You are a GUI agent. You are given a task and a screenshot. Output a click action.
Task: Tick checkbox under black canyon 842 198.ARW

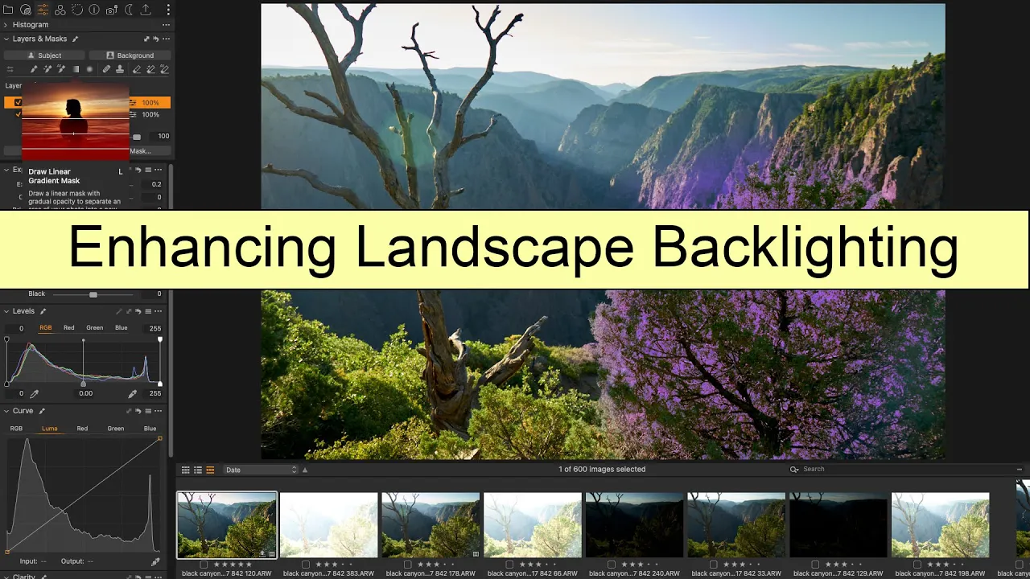[917, 565]
